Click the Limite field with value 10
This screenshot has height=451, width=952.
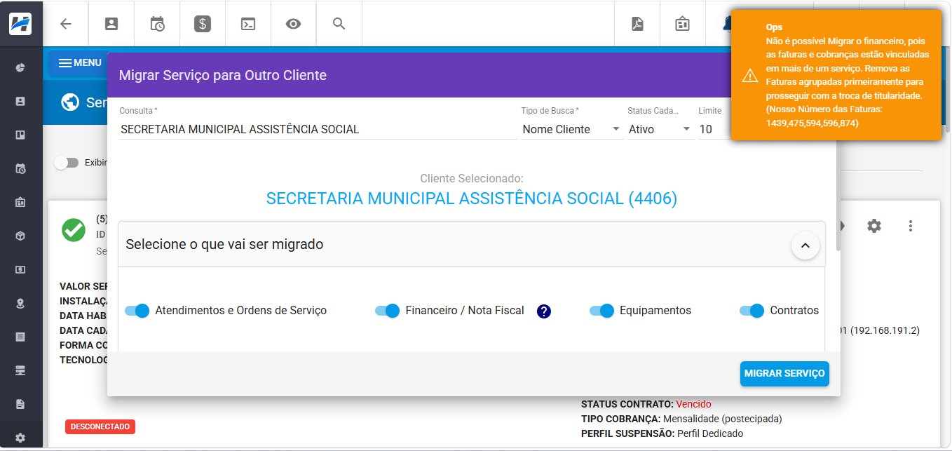tap(714, 129)
